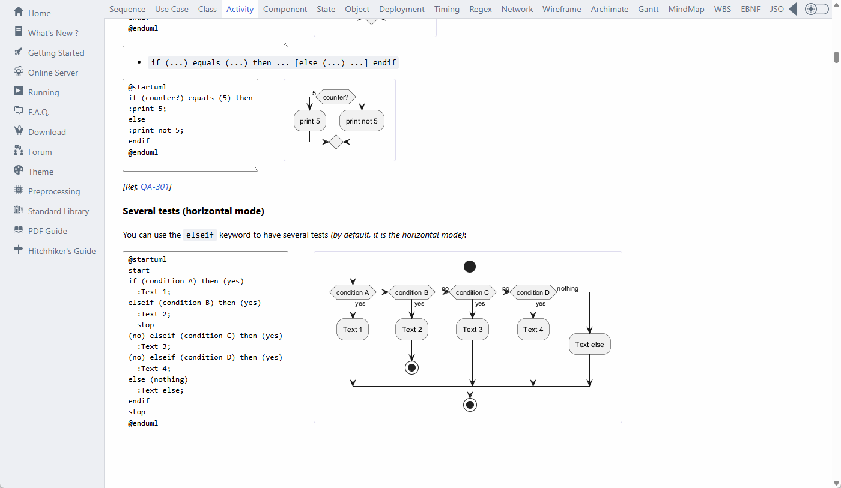The width and height of the screenshot is (841, 488).
Task: Open the State diagram tab
Action: coord(326,9)
